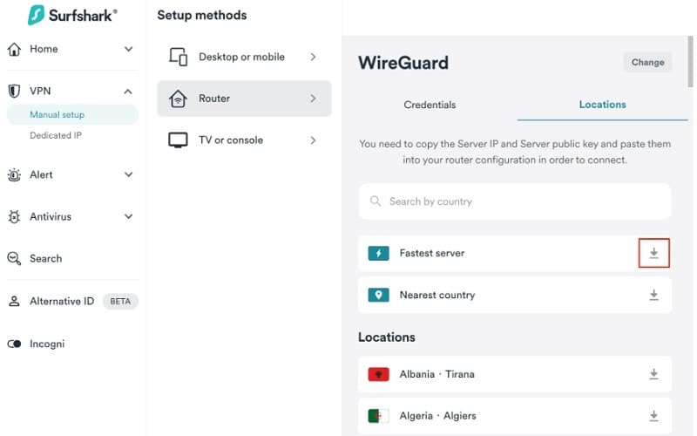697x436 pixels.
Task: Download the Fastest server configuration
Action: point(653,253)
